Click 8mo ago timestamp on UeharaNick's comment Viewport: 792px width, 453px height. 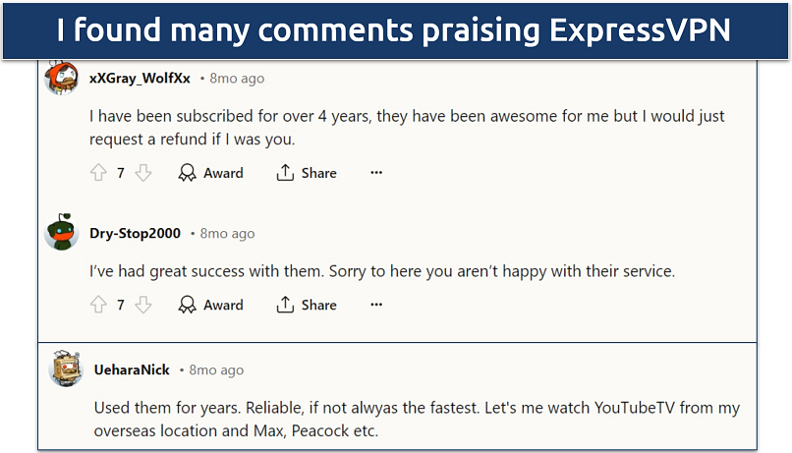[216, 369]
